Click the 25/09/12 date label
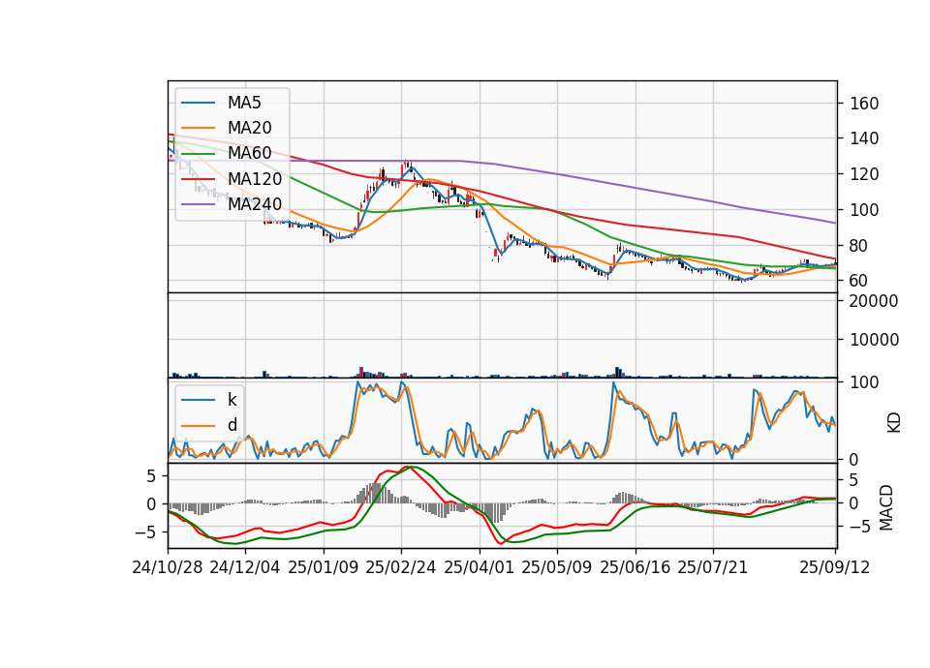Screen dimensions: 930x668 pyautogui.click(x=835, y=567)
